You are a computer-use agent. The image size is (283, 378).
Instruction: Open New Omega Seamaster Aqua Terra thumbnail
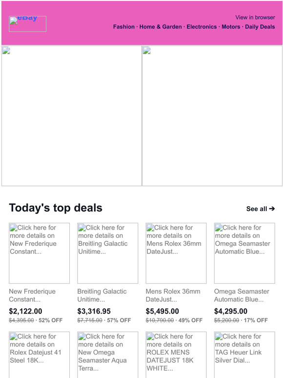pos(108,355)
